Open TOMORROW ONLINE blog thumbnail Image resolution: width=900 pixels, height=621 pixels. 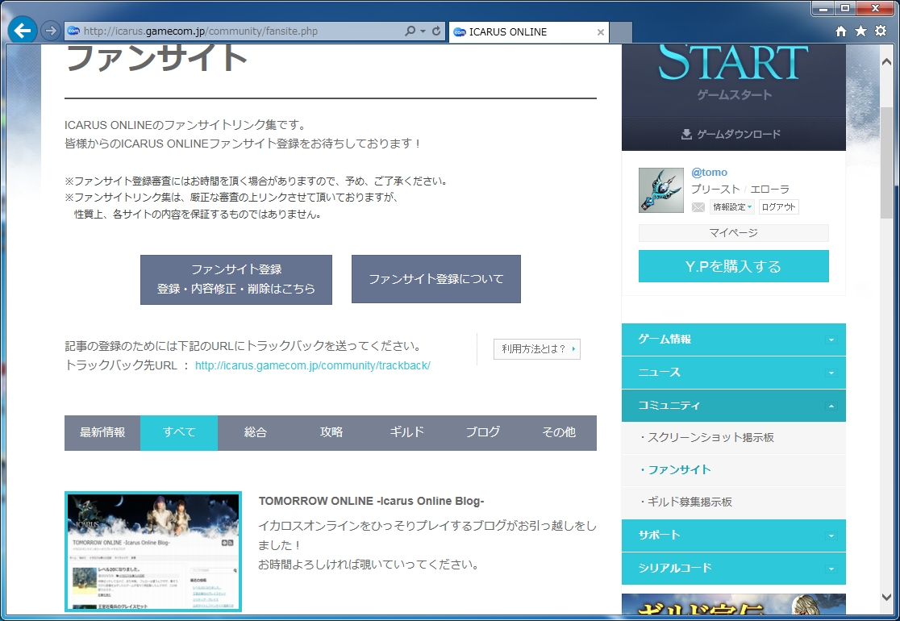point(153,552)
